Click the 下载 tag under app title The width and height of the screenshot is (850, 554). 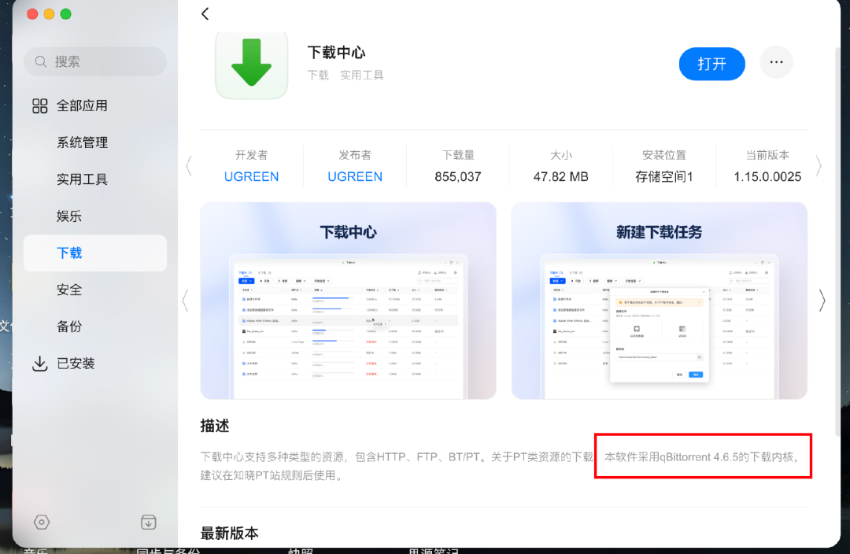click(318, 76)
